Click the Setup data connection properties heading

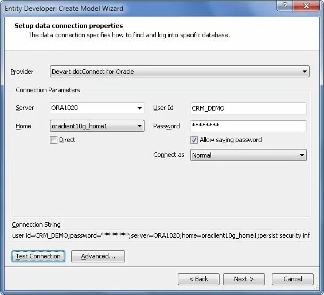pyautogui.click(x=69, y=26)
